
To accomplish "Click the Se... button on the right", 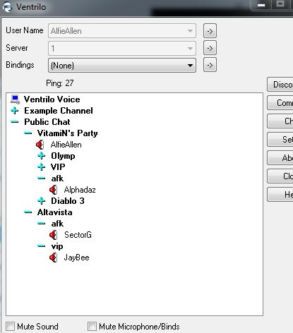I will (x=280, y=140).
